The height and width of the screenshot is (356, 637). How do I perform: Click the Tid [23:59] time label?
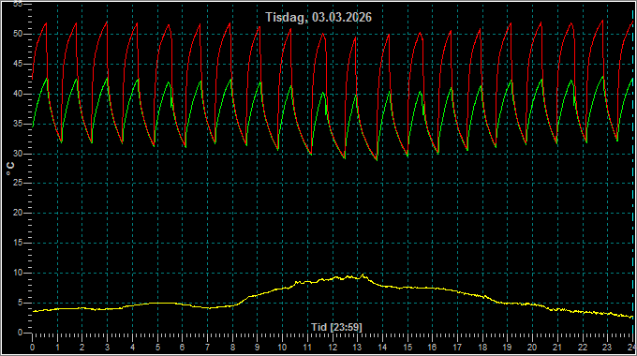tap(336, 327)
